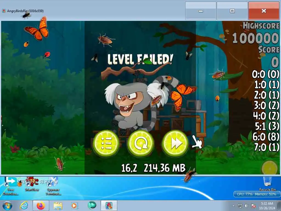The height and width of the screenshot is (211, 281).
Task: Click the CPU and Memory usage gadget
Action: pos(257,194)
